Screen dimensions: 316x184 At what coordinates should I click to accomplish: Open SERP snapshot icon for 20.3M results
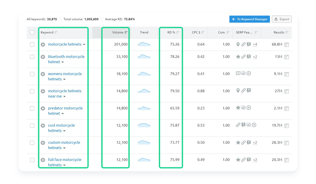[x=287, y=160]
